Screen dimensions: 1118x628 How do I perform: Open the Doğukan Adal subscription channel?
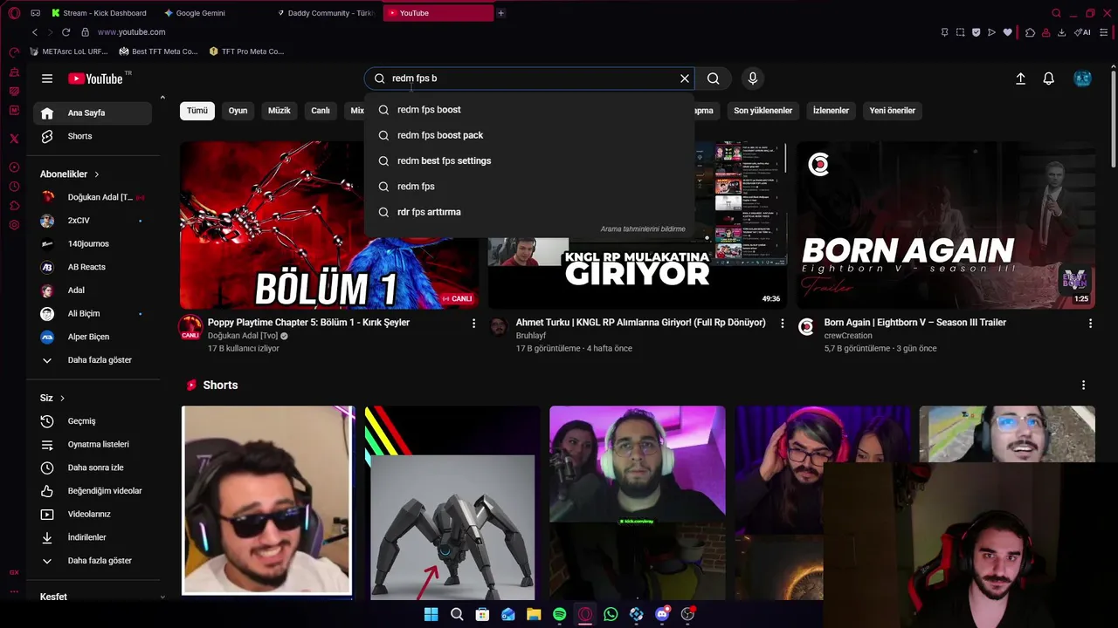(93, 197)
